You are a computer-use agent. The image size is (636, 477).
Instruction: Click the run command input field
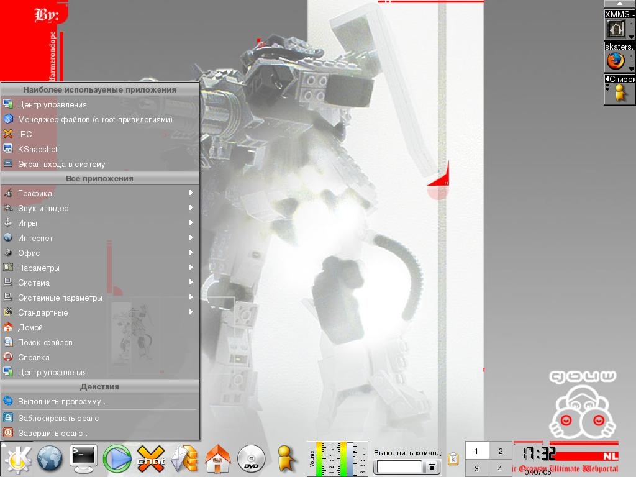[x=401, y=465]
